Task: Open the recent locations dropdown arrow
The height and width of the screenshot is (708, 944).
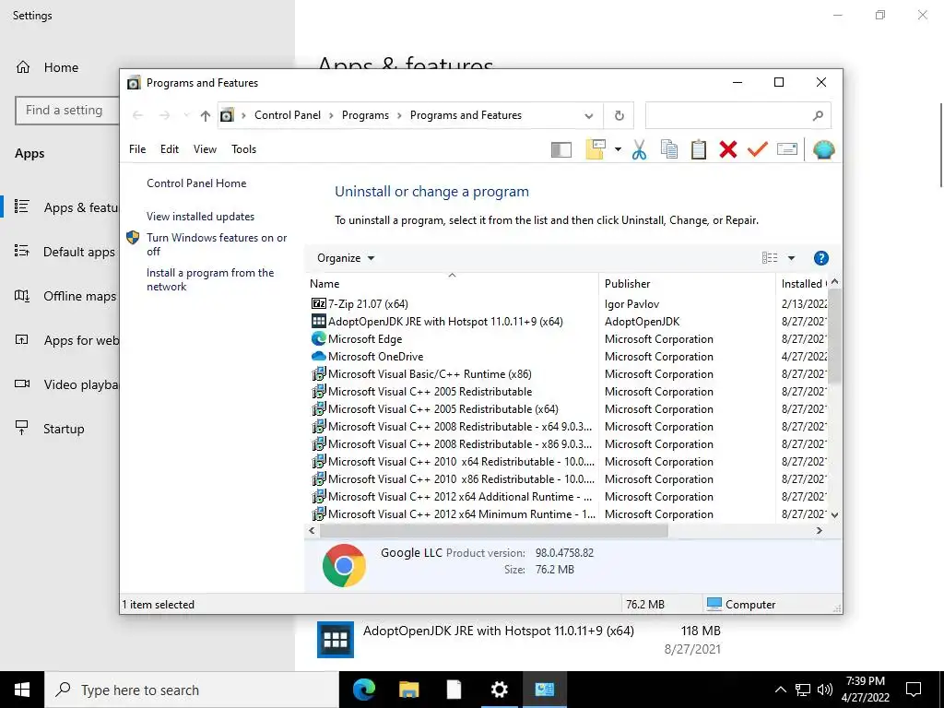Action: point(186,115)
